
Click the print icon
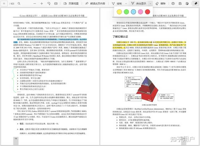point(173,4)
